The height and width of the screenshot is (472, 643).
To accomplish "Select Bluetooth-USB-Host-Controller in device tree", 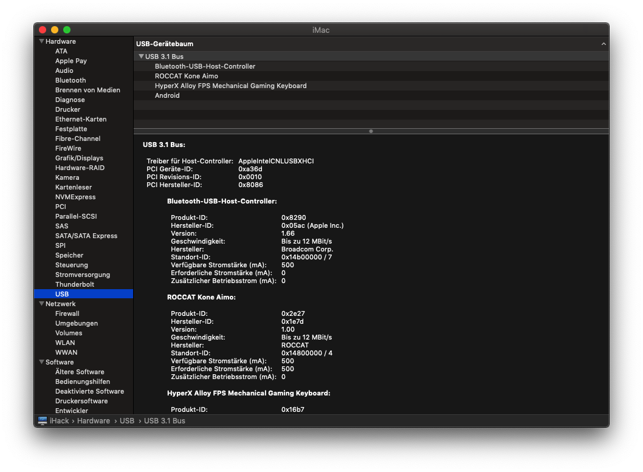I will pos(205,66).
